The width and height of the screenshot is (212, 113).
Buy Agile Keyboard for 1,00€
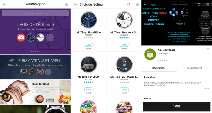(x=177, y=107)
